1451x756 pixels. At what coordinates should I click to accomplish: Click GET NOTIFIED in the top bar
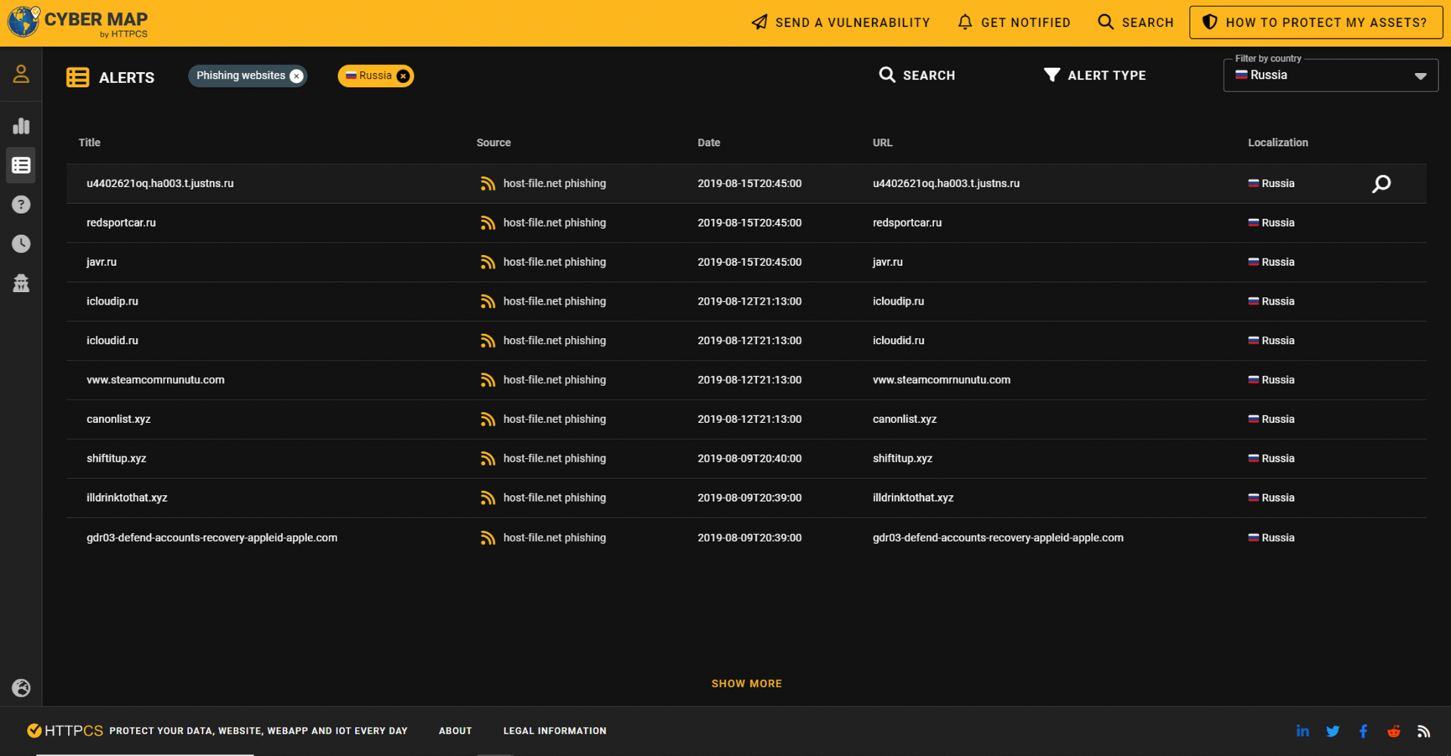click(x=1015, y=22)
